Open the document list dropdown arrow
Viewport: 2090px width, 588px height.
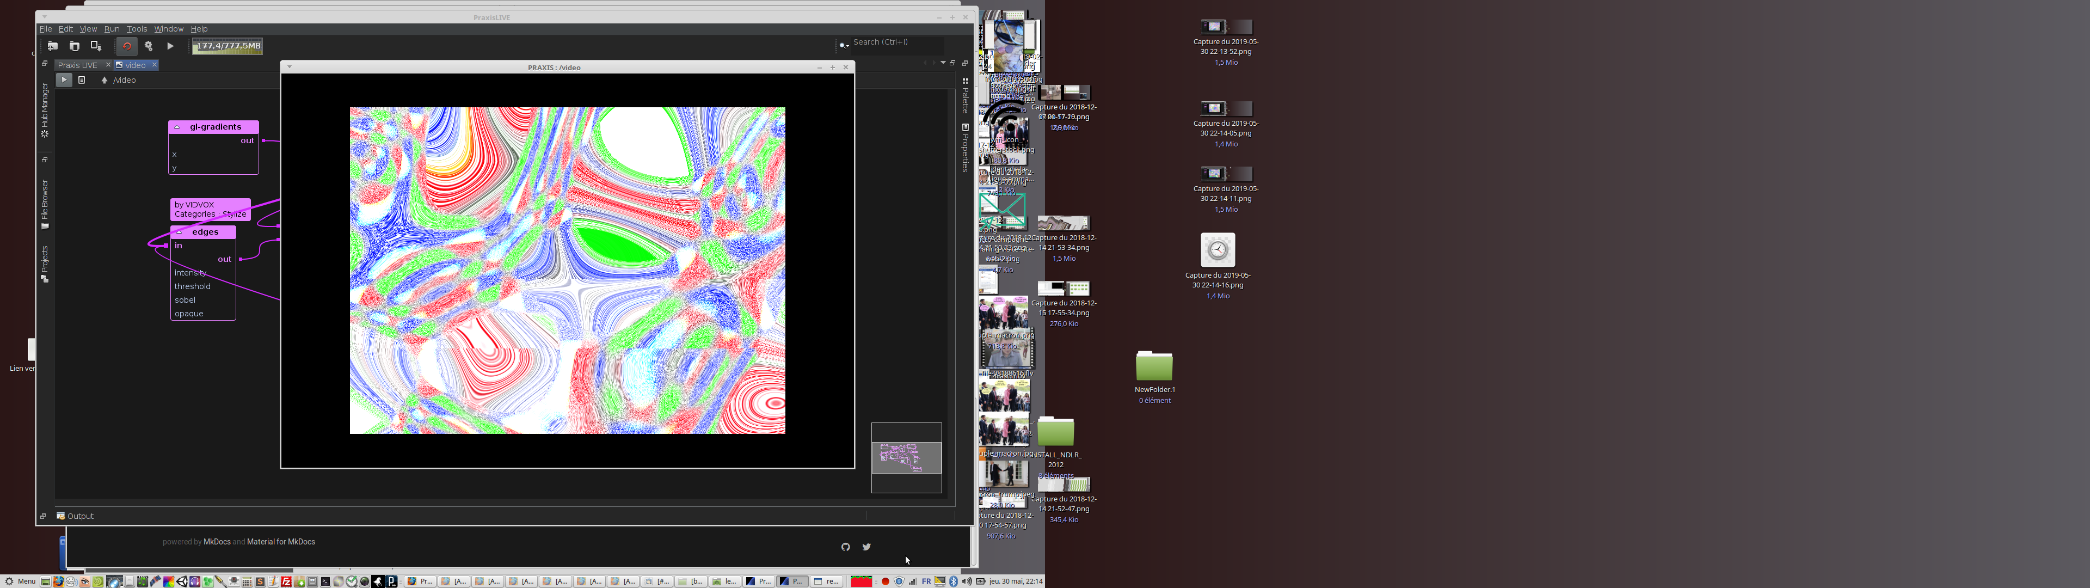coord(943,63)
